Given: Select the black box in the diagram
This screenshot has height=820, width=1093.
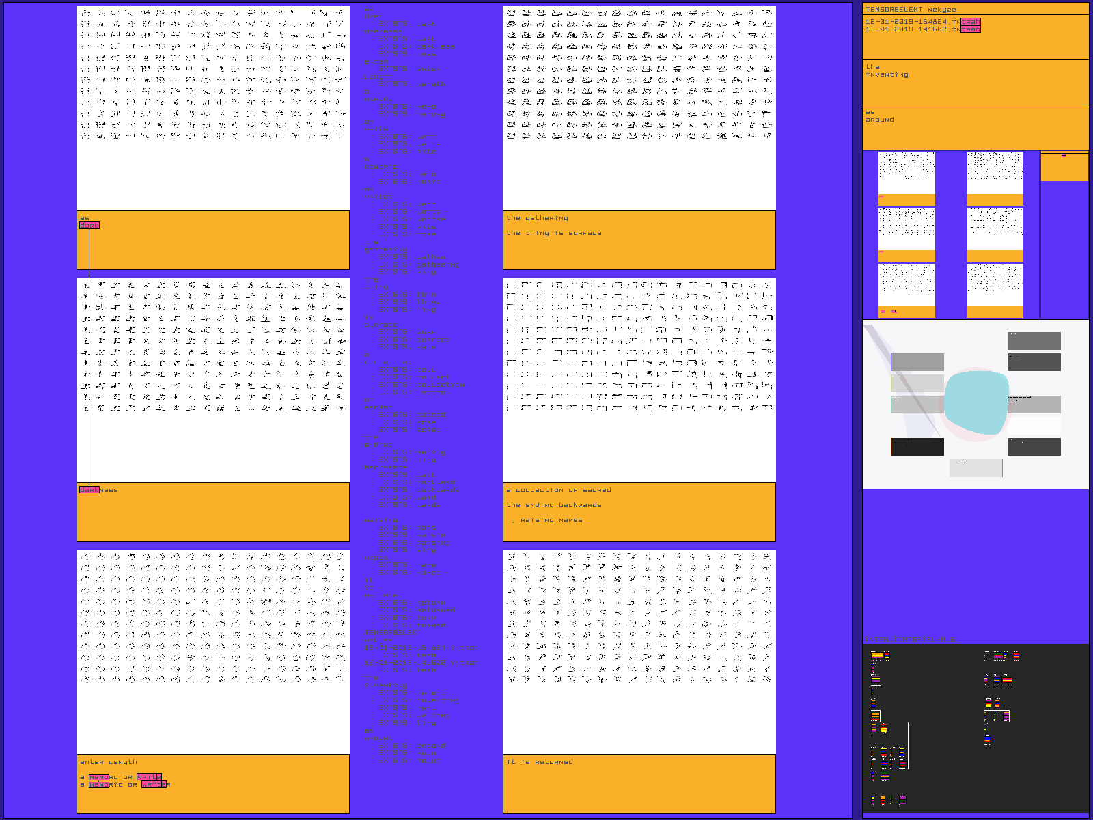Looking at the screenshot, I should [x=917, y=447].
